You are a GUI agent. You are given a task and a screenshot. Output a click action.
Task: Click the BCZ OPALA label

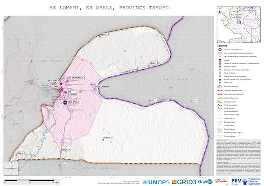tap(54, 81)
